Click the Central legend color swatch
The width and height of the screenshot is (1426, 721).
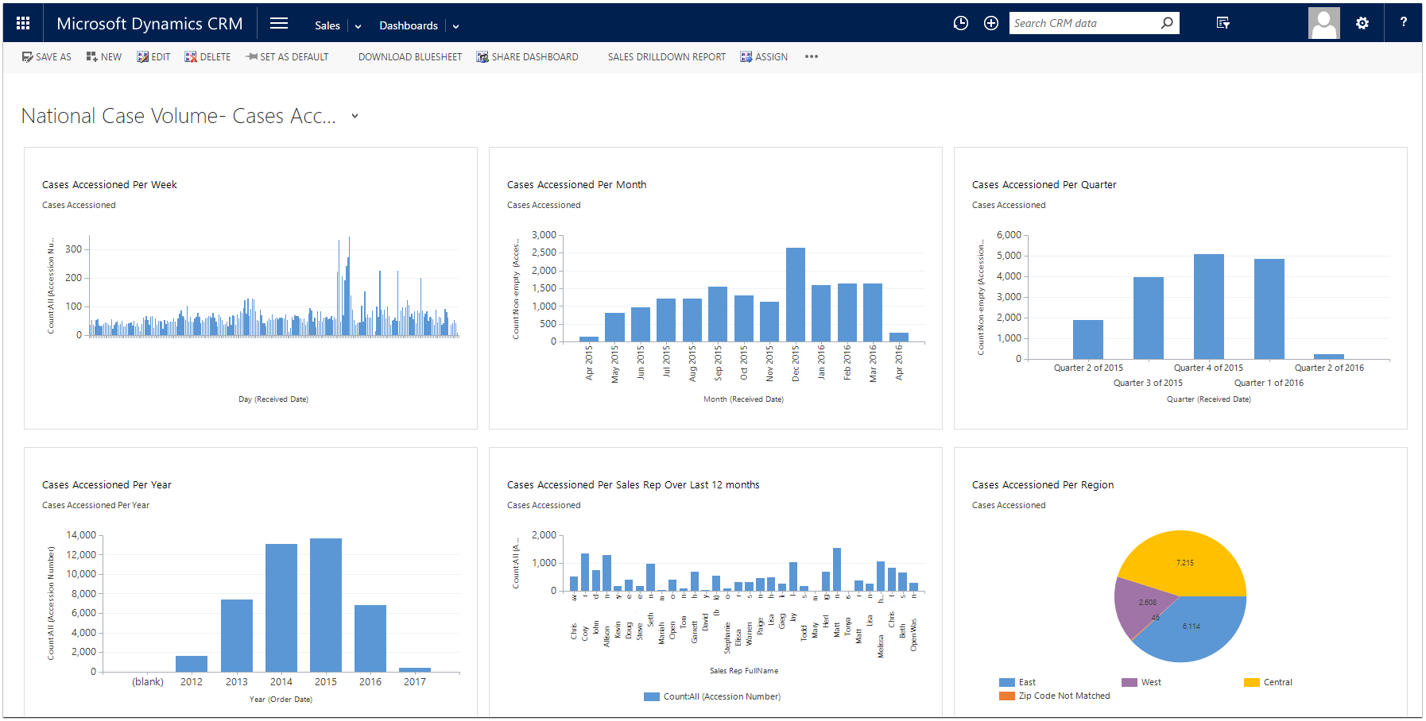(1252, 682)
